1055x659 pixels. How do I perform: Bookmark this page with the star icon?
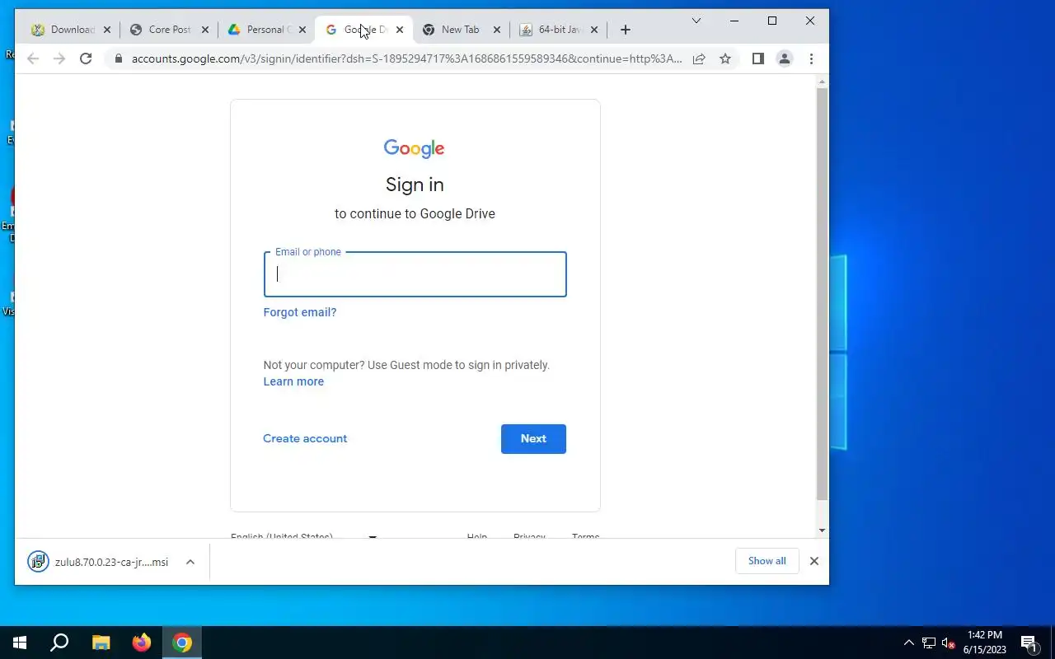(x=725, y=58)
